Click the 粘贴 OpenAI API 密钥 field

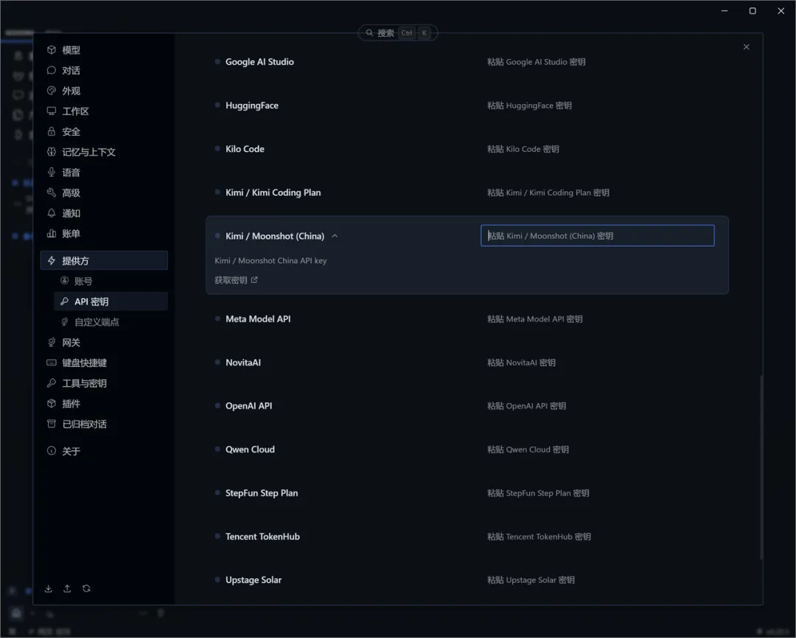pos(598,406)
